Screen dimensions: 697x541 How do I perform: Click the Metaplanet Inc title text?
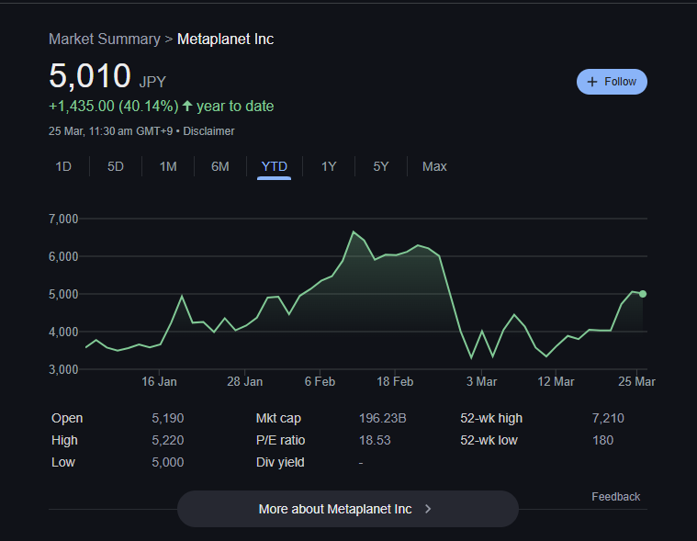point(225,39)
